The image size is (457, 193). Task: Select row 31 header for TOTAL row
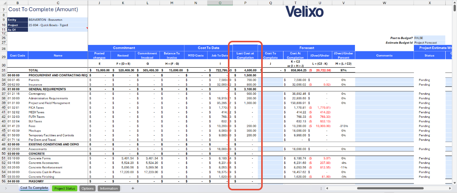pyautogui.click(x=3, y=70)
